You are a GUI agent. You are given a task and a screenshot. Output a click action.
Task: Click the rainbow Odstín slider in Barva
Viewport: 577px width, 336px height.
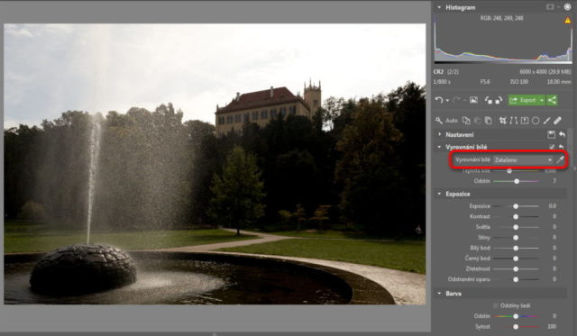click(x=516, y=316)
